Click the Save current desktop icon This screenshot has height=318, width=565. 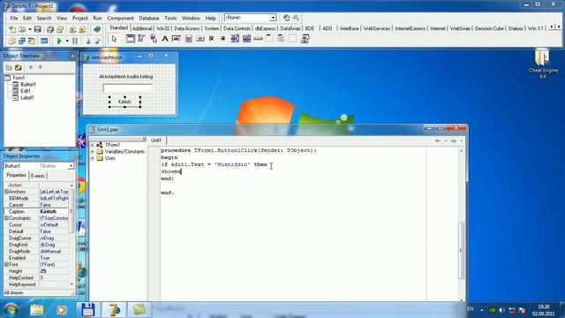286,18
